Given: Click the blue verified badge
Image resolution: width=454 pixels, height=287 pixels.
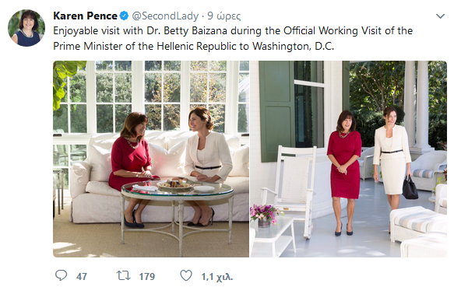Looking at the screenshot, I should click(x=125, y=16).
